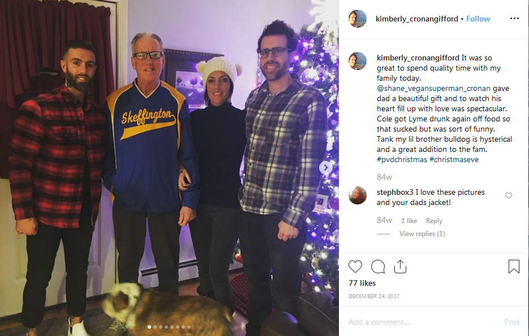The height and width of the screenshot is (336, 529).
Task: Follow kimberly_cronangifford
Action: click(478, 19)
